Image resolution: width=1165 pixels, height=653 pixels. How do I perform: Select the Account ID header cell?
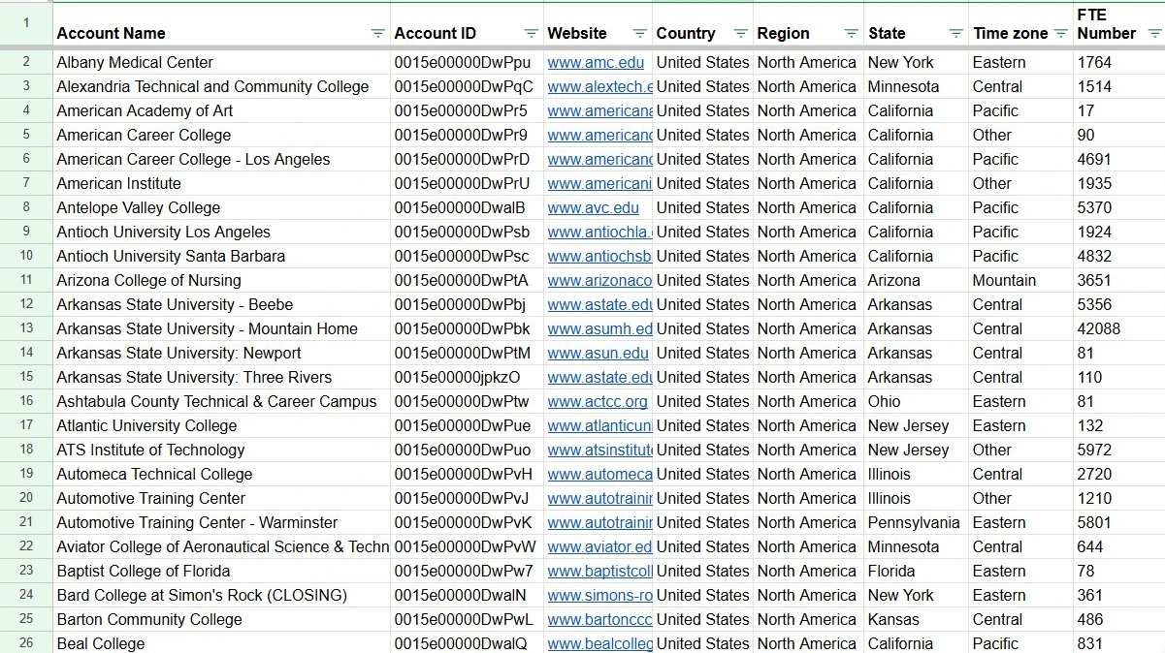coord(467,24)
